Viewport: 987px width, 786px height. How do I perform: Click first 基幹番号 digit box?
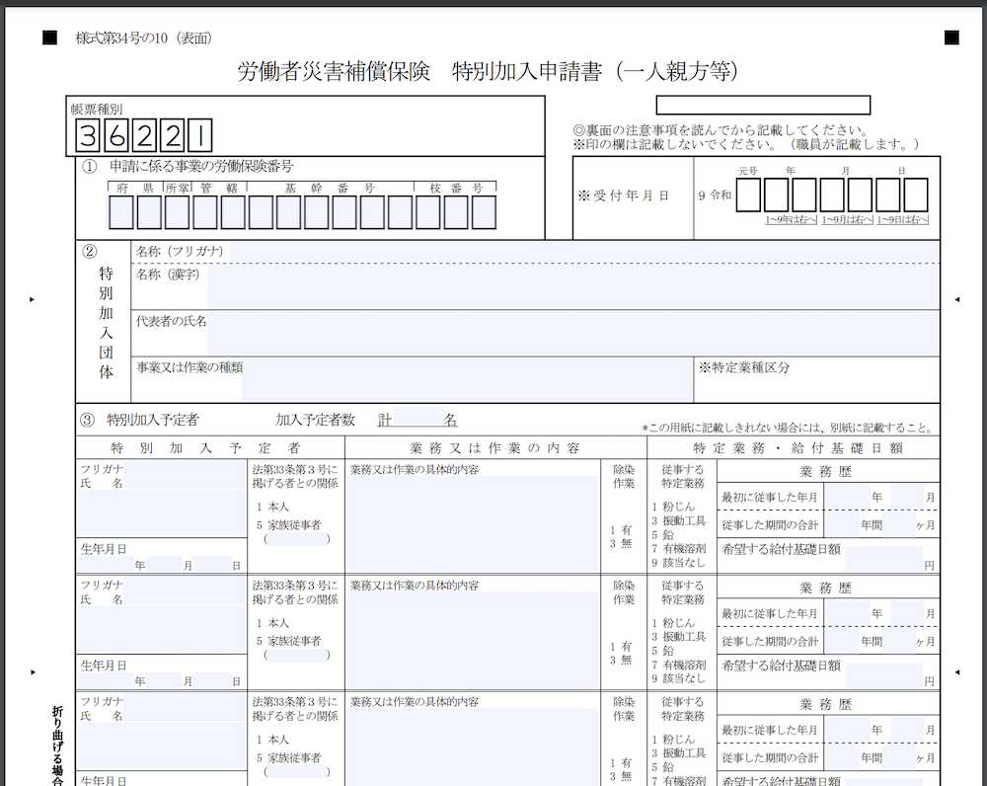(x=261, y=212)
